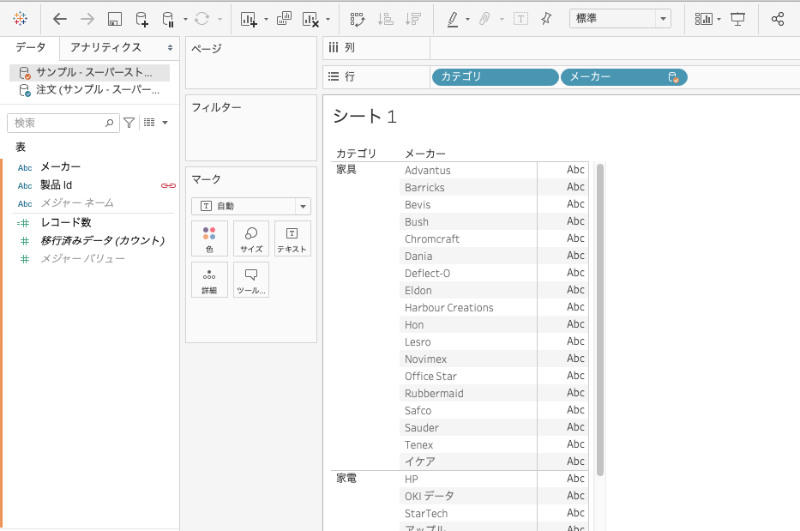
Task: Sort descending icon
Action: pyautogui.click(x=412, y=19)
